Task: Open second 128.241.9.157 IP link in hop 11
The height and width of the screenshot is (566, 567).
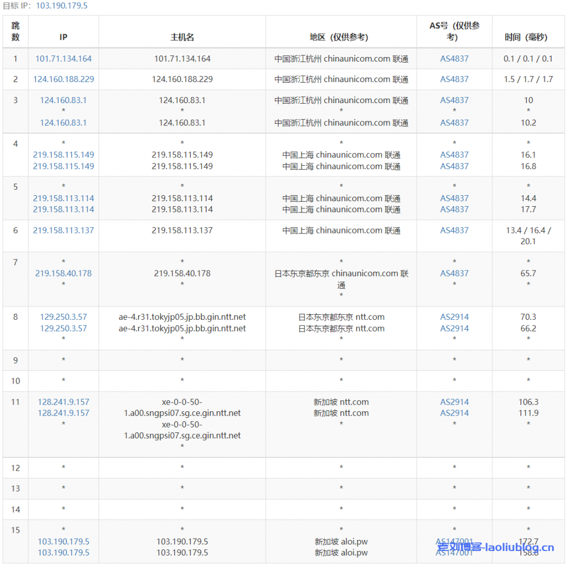Action: coord(64,413)
